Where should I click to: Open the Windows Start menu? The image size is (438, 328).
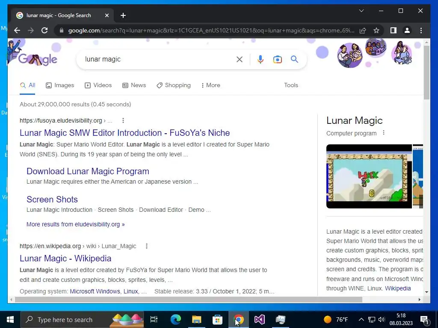(10, 319)
